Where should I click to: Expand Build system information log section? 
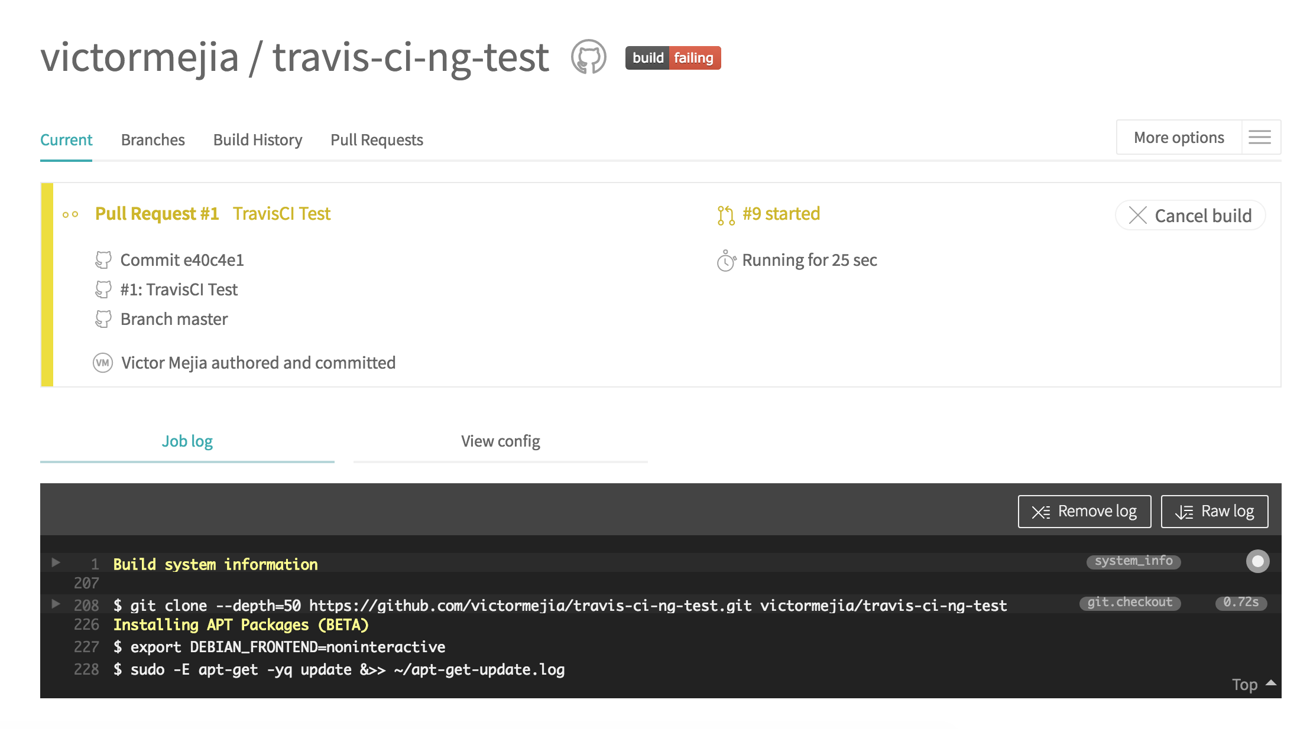pos(56,562)
